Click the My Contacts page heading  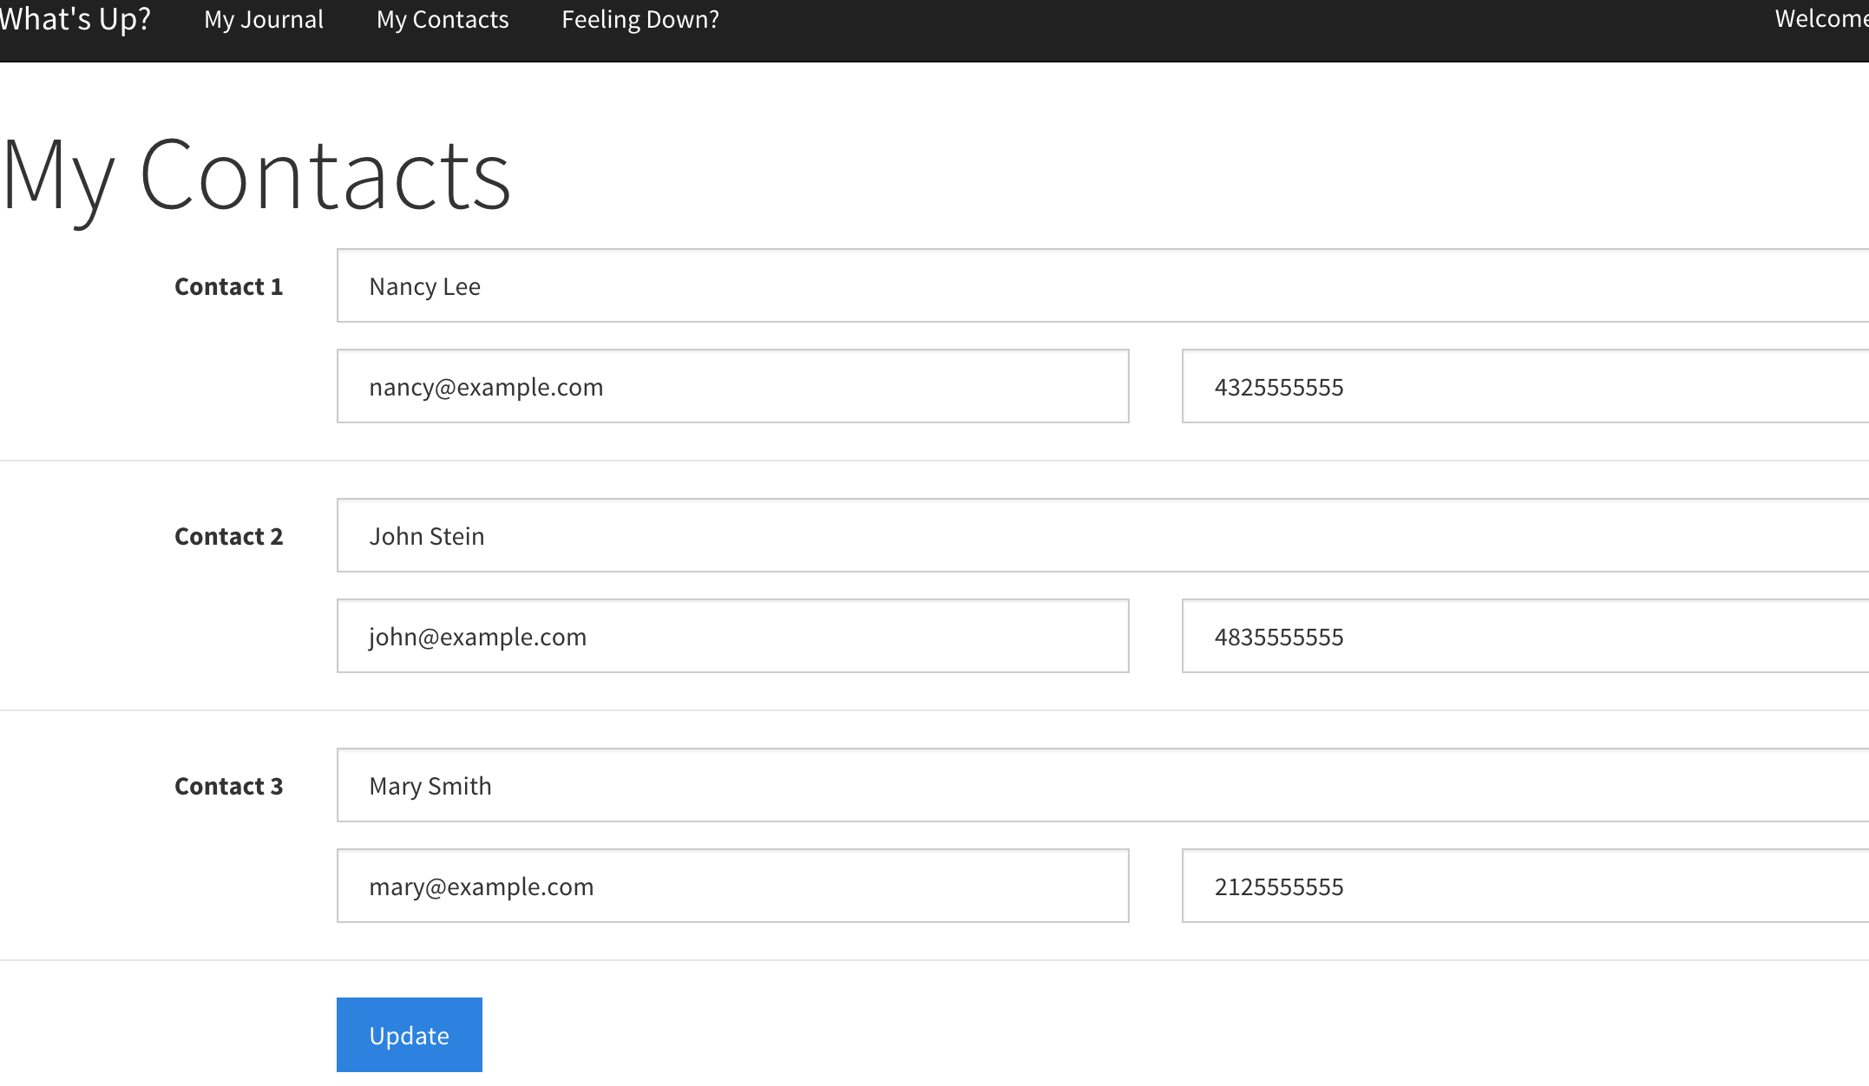pyautogui.click(x=257, y=176)
